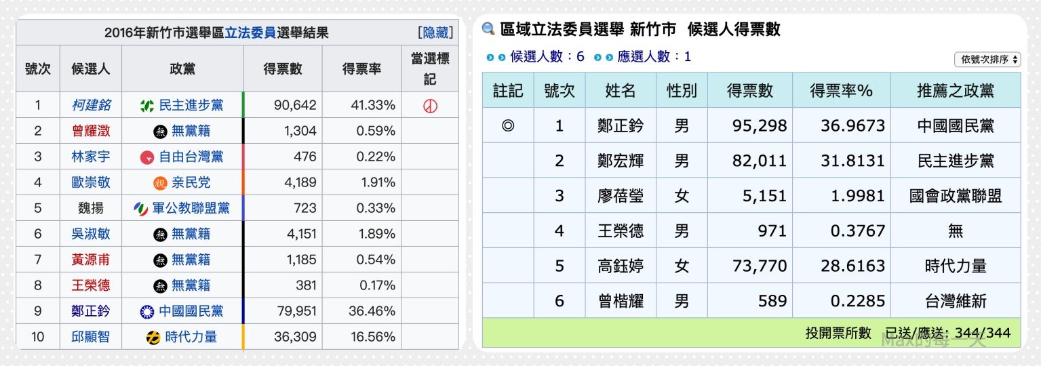Open candidate 柯建銘's page link
Viewport: 1041px width, 366px height.
pos(91,106)
